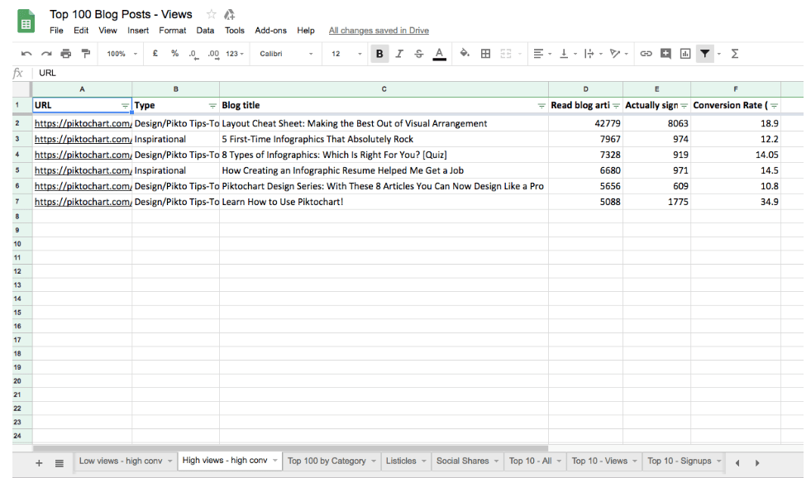811x478 pixels.
Task: Open filter dropdown on Type column
Action: [212, 106]
